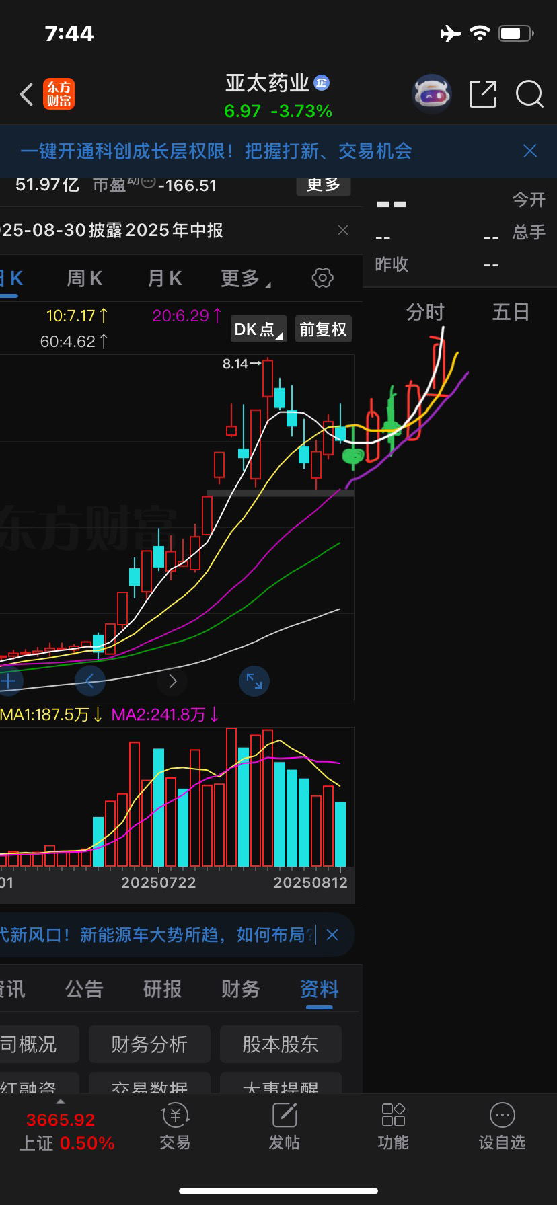Screen dimensions: 557x1205
Task: Dismiss the 2025年中报 disclosure notice
Action: 343,230
